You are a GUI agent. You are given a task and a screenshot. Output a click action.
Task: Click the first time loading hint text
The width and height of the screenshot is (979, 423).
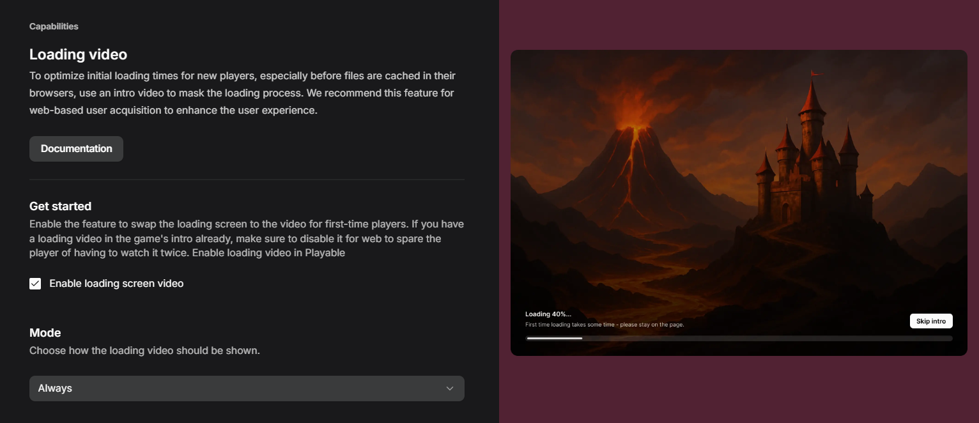point(605,325)
